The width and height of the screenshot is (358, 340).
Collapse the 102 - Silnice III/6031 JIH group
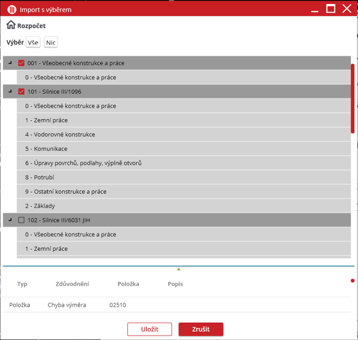[10, 220]
